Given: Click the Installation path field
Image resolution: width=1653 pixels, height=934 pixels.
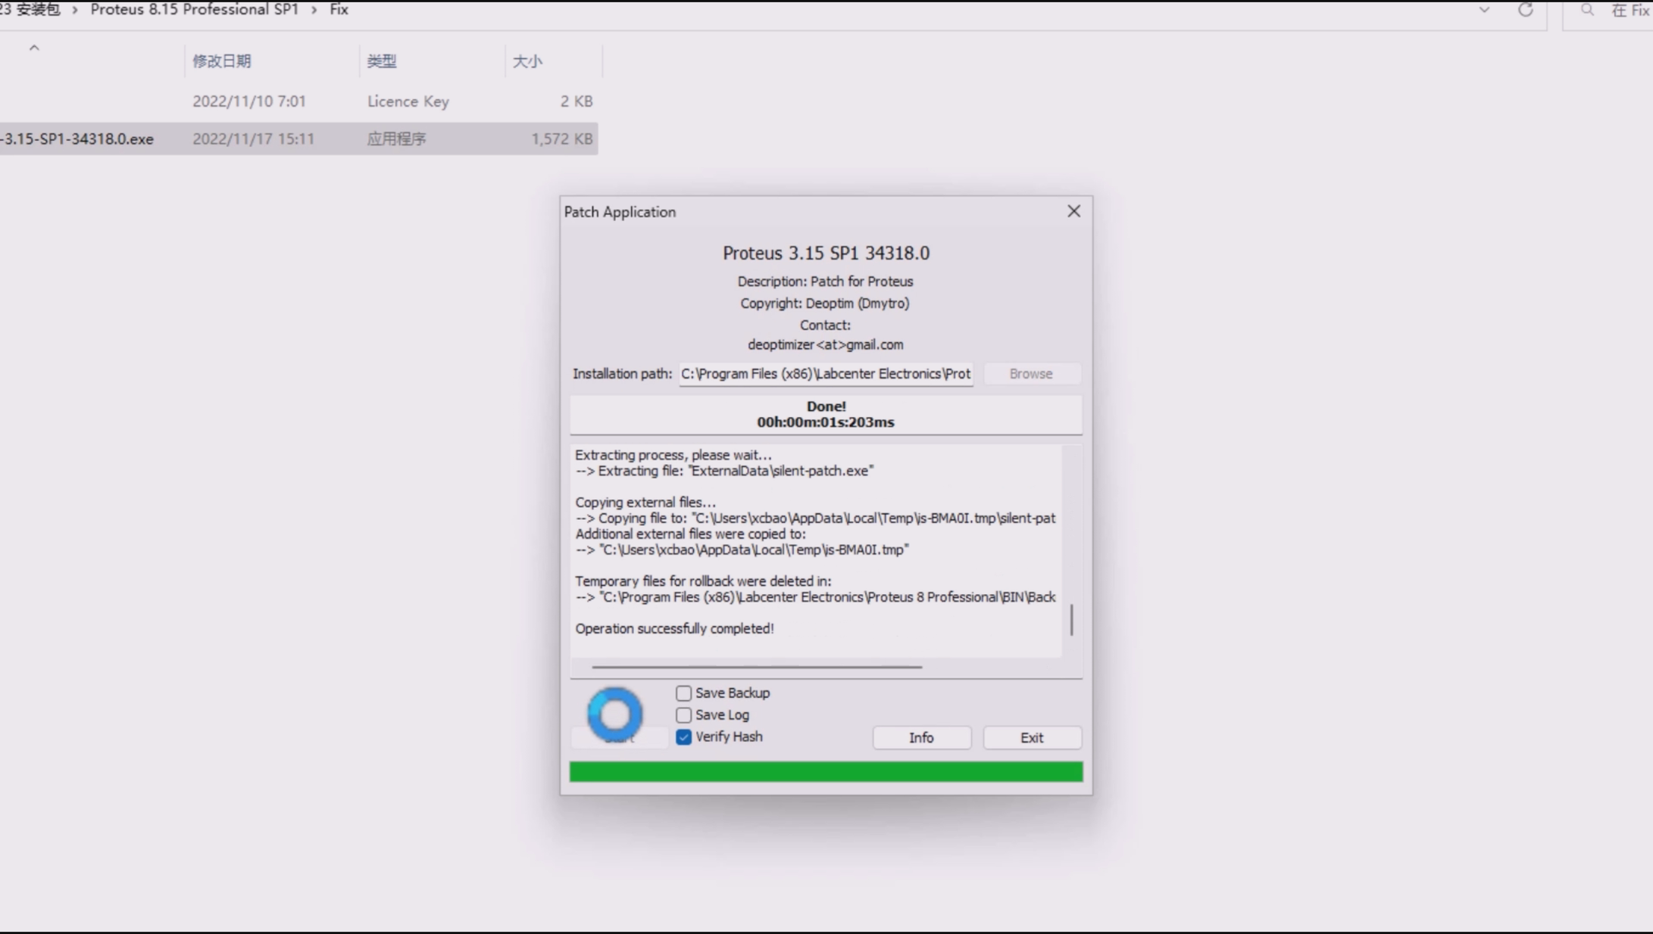Looking at the screenshot, I should [826, 374].
